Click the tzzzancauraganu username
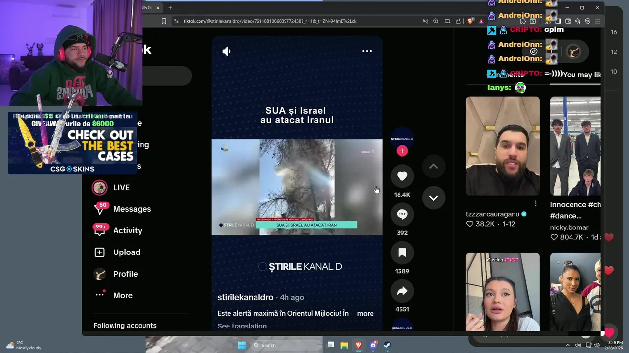The height and width of the screenshot is (353, 629). [x=492, y=214]
